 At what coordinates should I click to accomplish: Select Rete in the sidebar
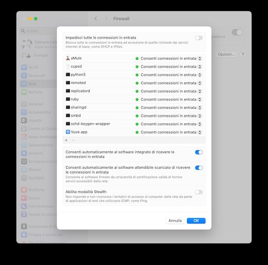[39, 84]
